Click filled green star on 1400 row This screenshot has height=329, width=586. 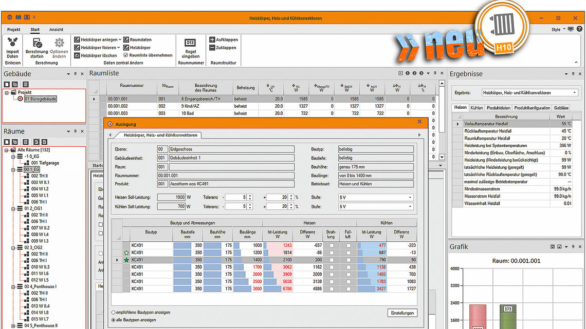[x=126, y=260]
